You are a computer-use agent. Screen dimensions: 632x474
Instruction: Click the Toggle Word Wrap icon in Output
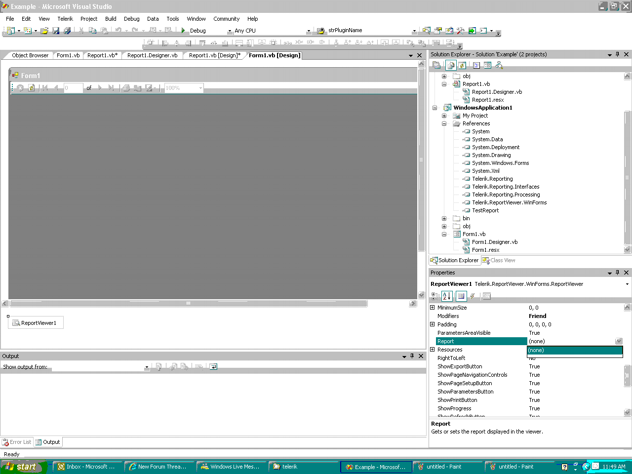tap(213, 367)
